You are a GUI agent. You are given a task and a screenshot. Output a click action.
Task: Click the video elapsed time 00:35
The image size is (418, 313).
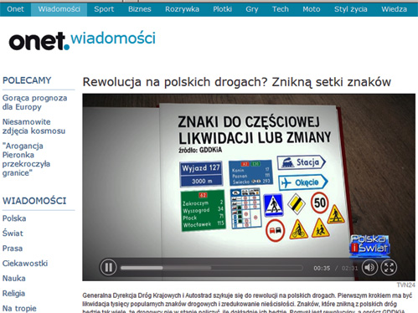tap(322, 268)
